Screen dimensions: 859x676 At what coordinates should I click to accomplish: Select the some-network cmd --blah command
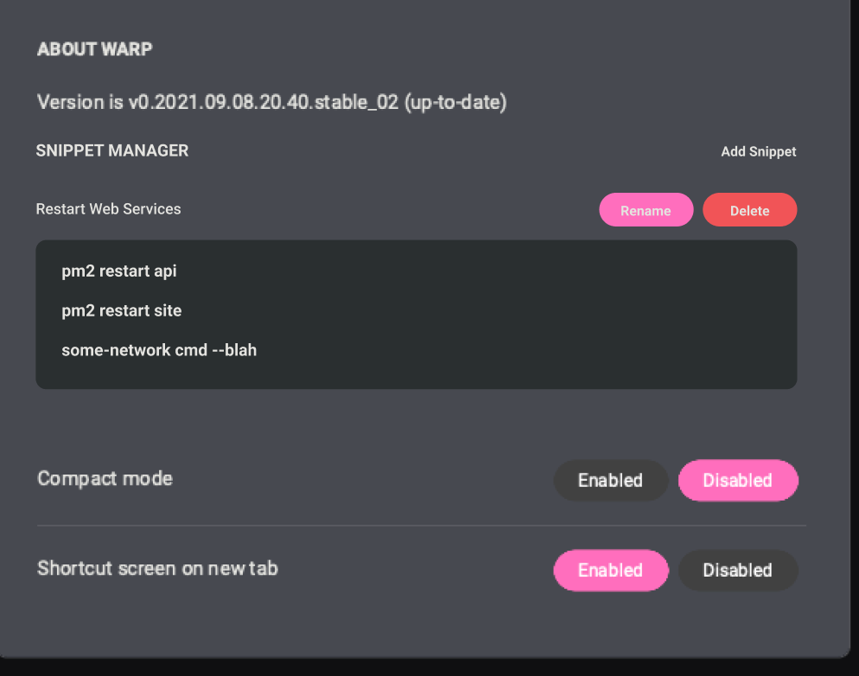[159, 350]
